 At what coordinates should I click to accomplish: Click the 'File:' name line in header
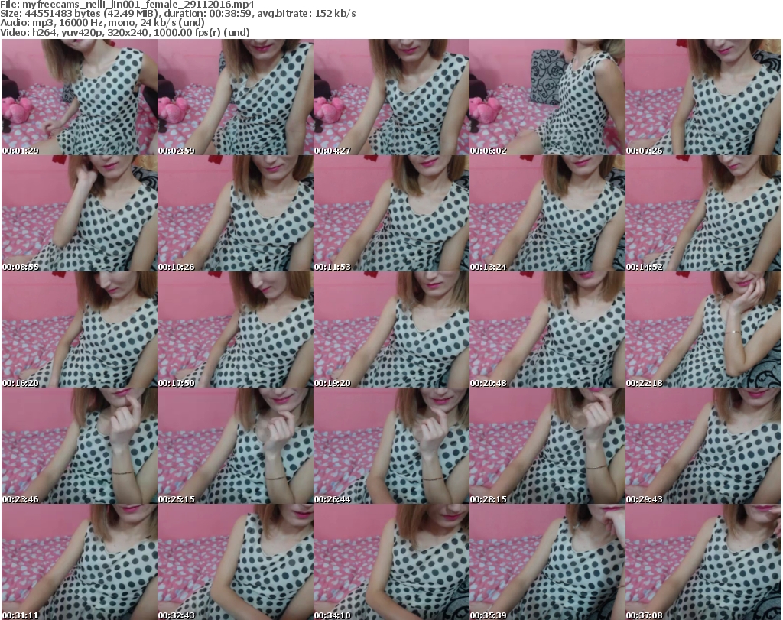pos(127,5)
